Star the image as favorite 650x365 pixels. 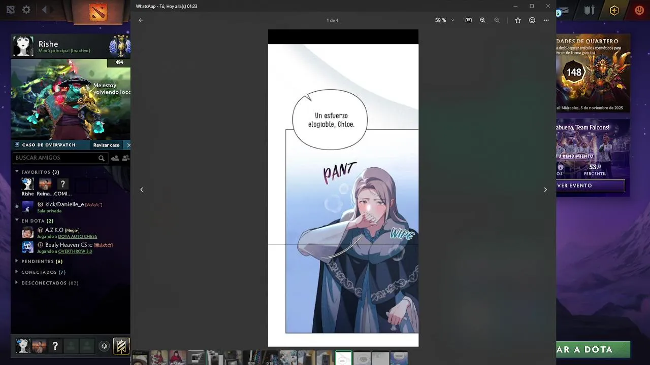tap(518, 20)
